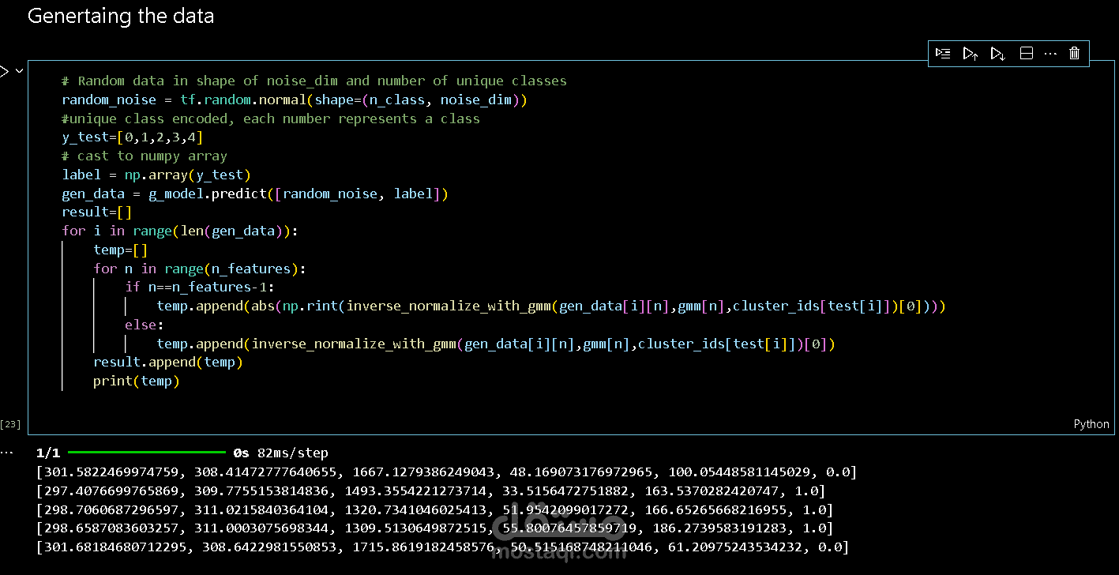Click the 'print(temp)' line

137,381
